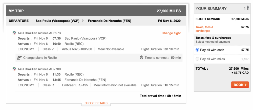Click the airplane icon beside Change plane in Recife
This screenshot has height=110, width=253.
19,58
